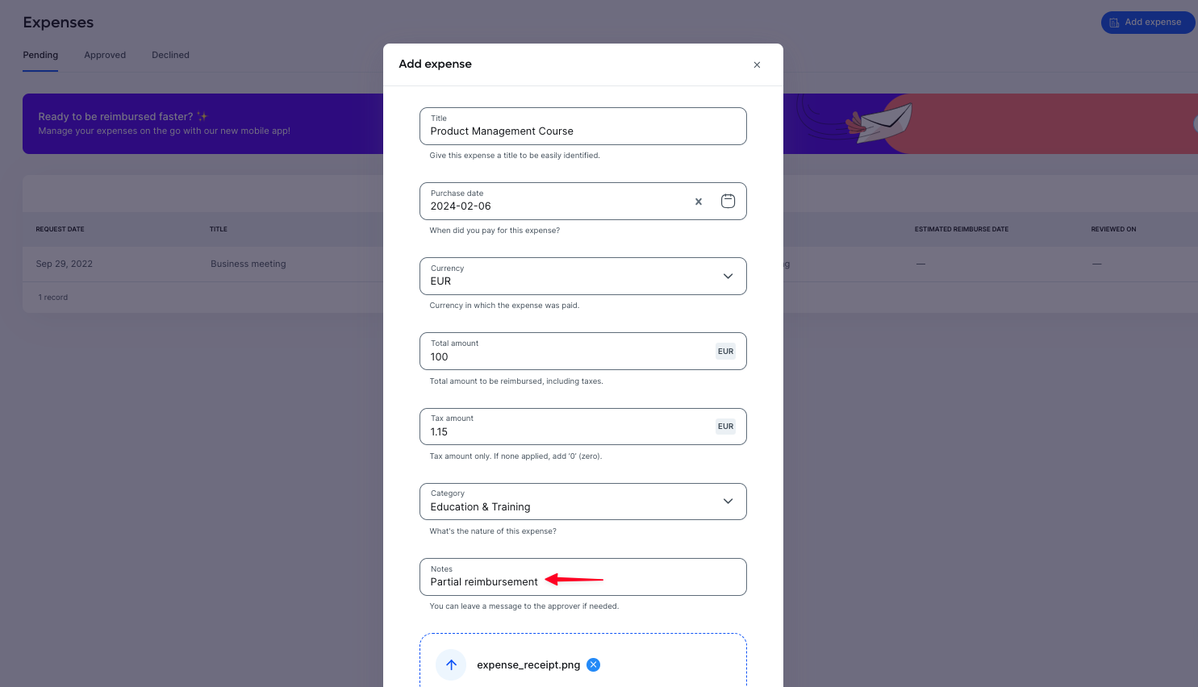The height and width of the screenshot is (687, 1198).
Task: Remove the expense_receipt.png attachment
Action: point(593,664)
